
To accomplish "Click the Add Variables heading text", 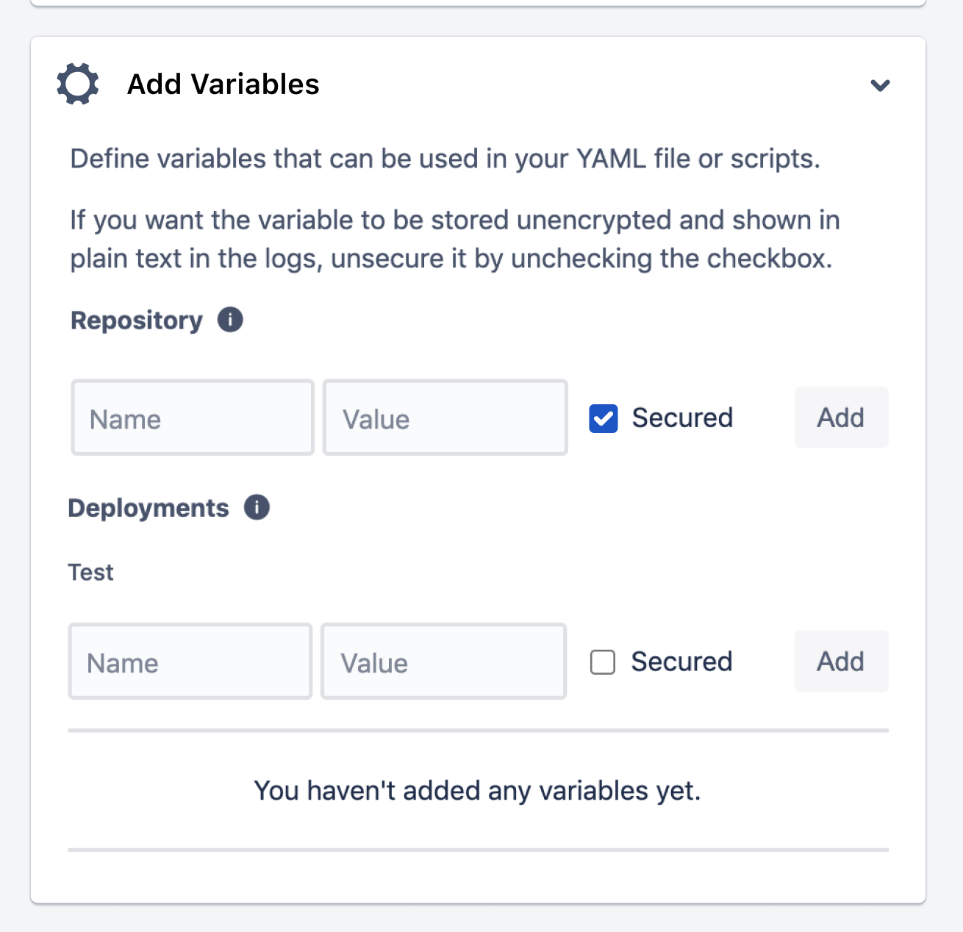I will (223, 85).
